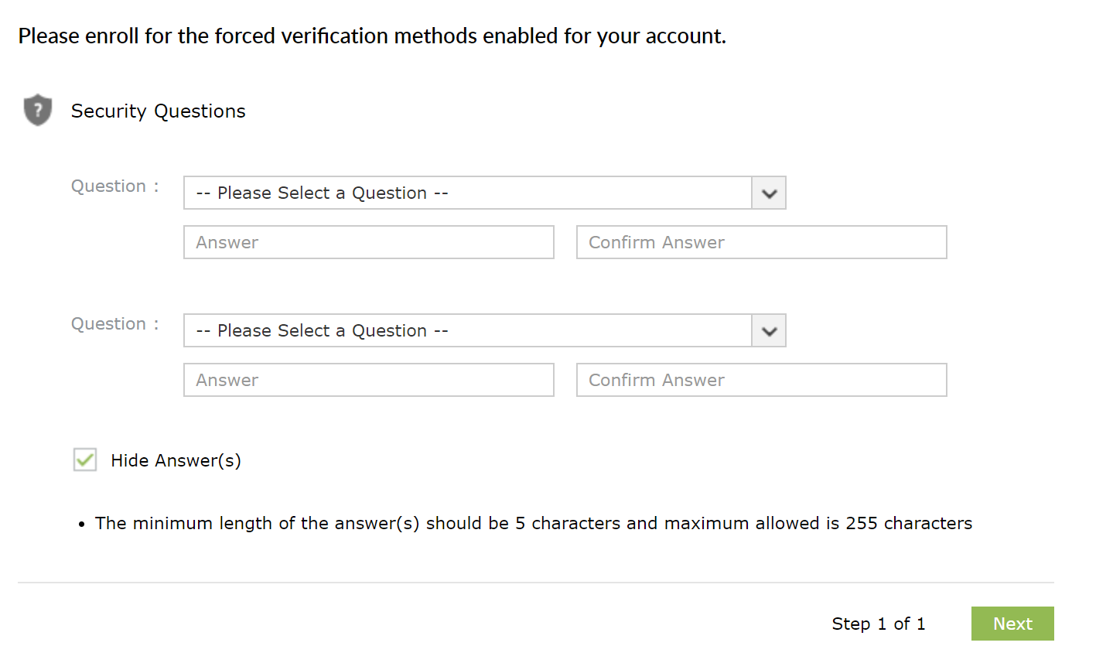Focus the first Answer input field

click(368, 242)
